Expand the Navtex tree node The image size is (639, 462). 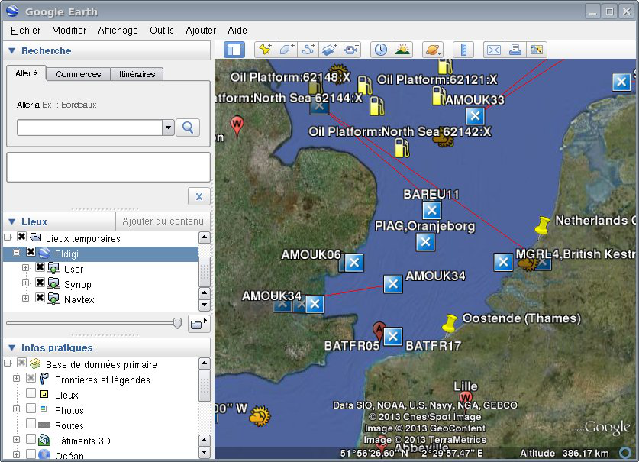26,299
